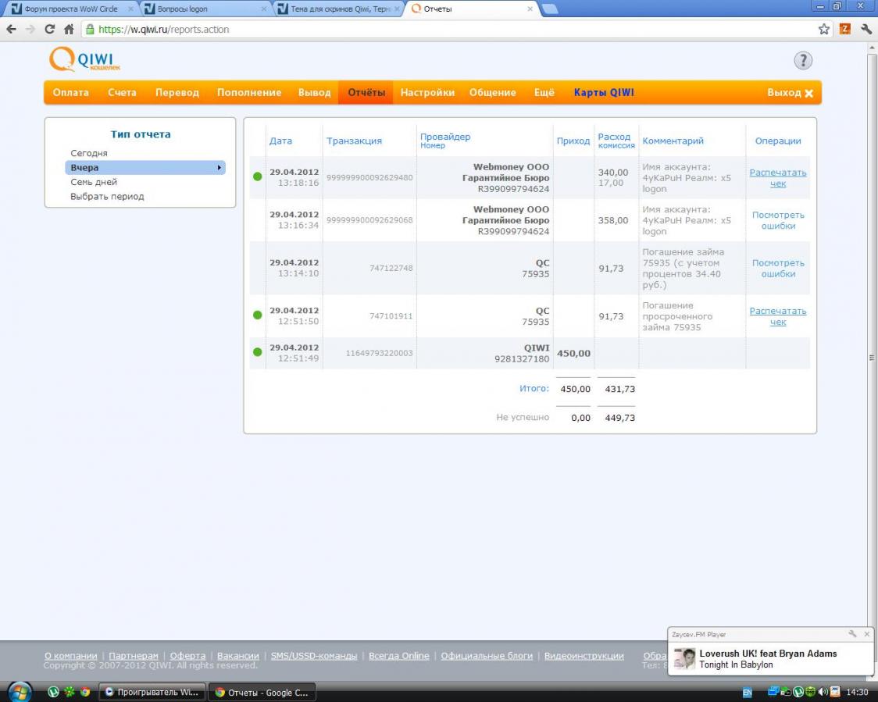Click the address bar URL field
Image resolution: width=878 pixels, height=702 pixels.
coord(453,29)
